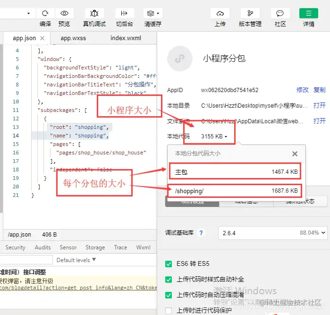Click the blogdetail URL in console
The image size is (330, 315).
[78, 288]
